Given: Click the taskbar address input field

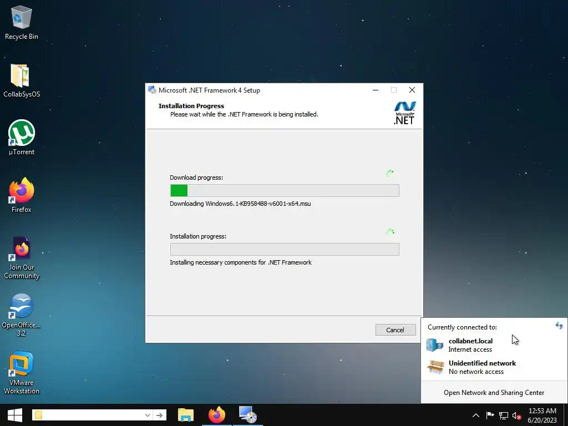Looking at the screenshot, I should point(92,415).
